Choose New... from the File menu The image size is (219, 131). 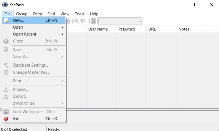[34, 20]
